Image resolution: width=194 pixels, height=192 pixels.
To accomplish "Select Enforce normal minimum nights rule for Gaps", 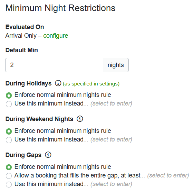I will [x=9, y=167].
